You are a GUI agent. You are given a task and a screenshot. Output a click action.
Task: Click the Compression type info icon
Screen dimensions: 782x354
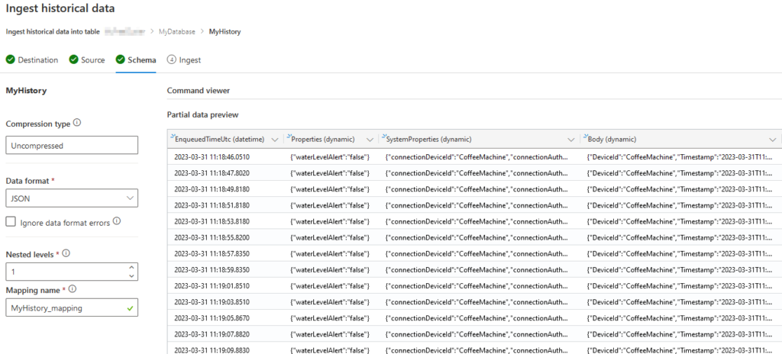tap(77, 123)
